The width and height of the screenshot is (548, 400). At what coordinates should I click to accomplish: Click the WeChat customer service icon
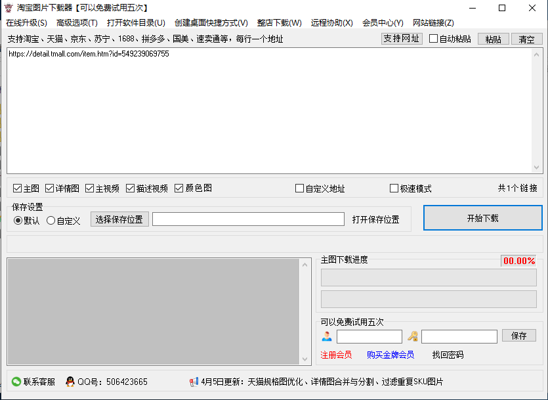pyautogui.click(x=16, y=382)
